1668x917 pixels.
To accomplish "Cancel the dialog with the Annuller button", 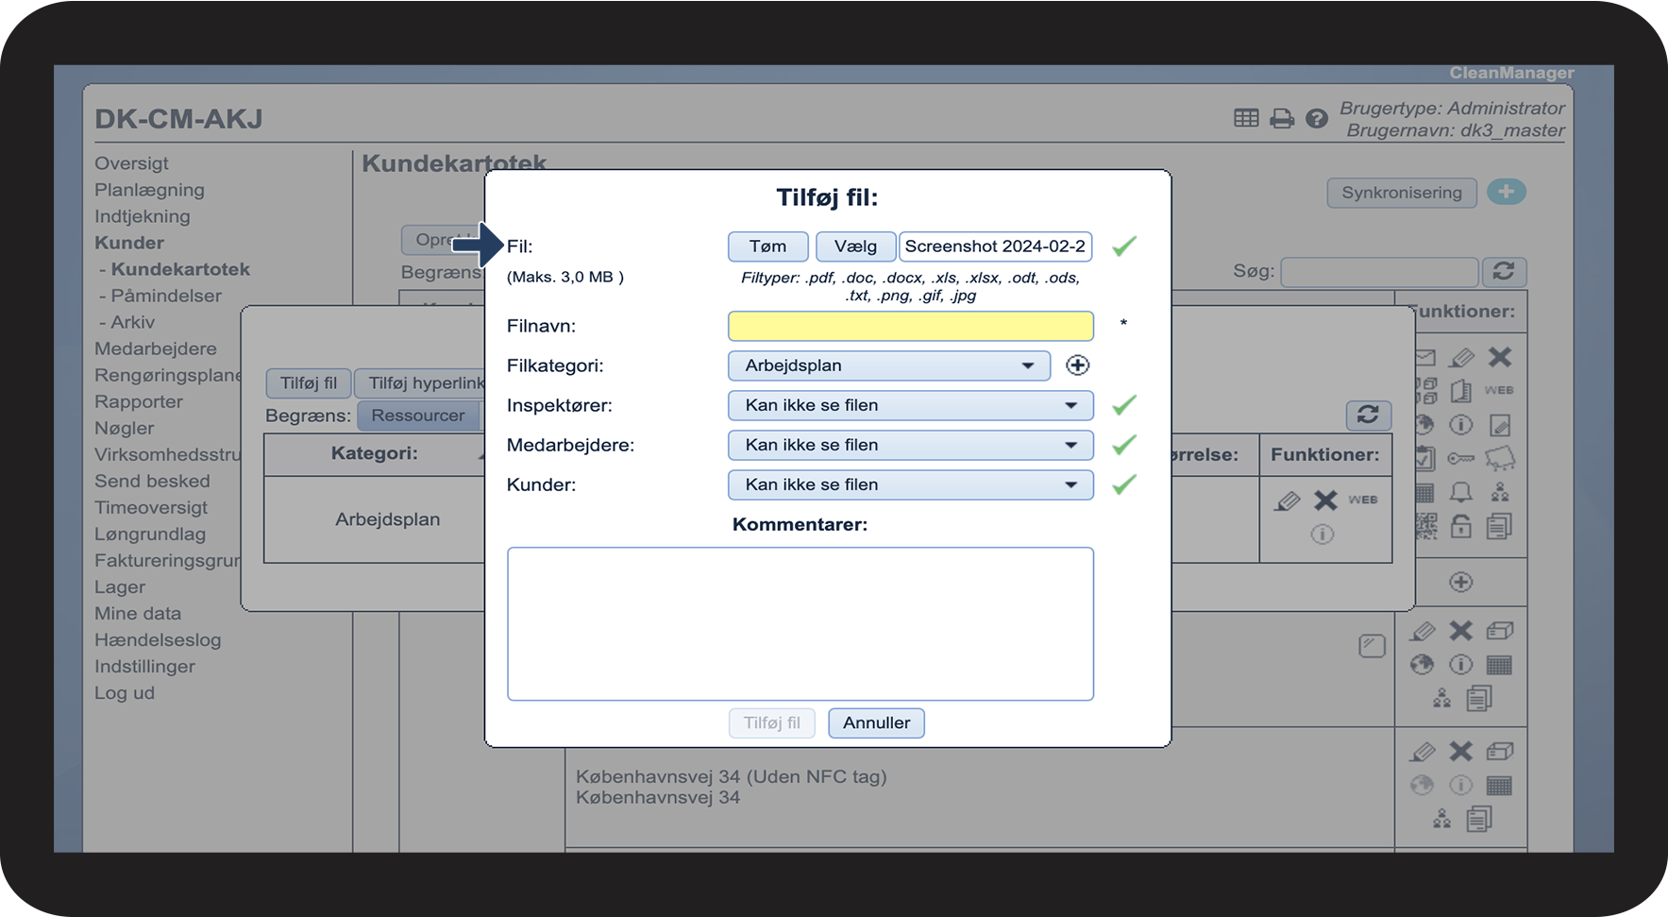I will click(877, 723).
